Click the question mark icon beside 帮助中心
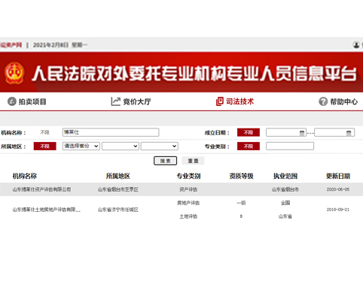Viewport: 363px width, 284px height. [x=323, y=101]
